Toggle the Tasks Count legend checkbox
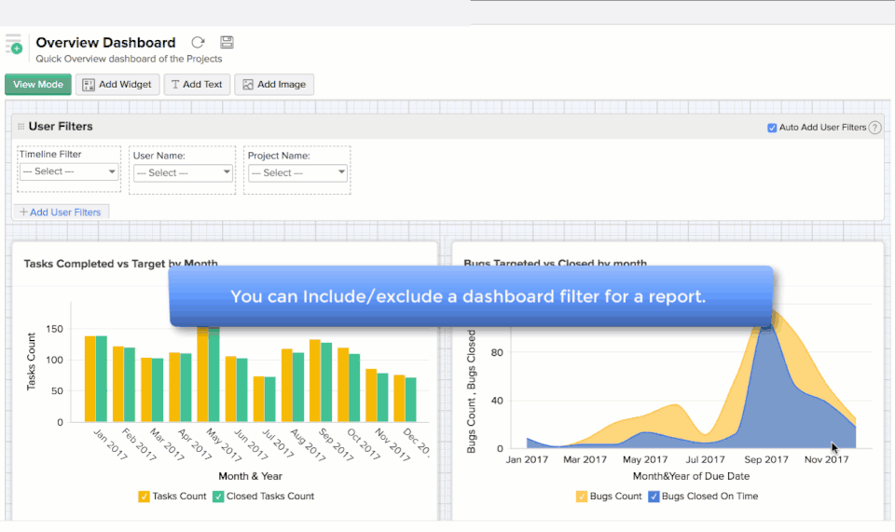The width and height of the screenshot is (895, 532). [x=145, y=497]
